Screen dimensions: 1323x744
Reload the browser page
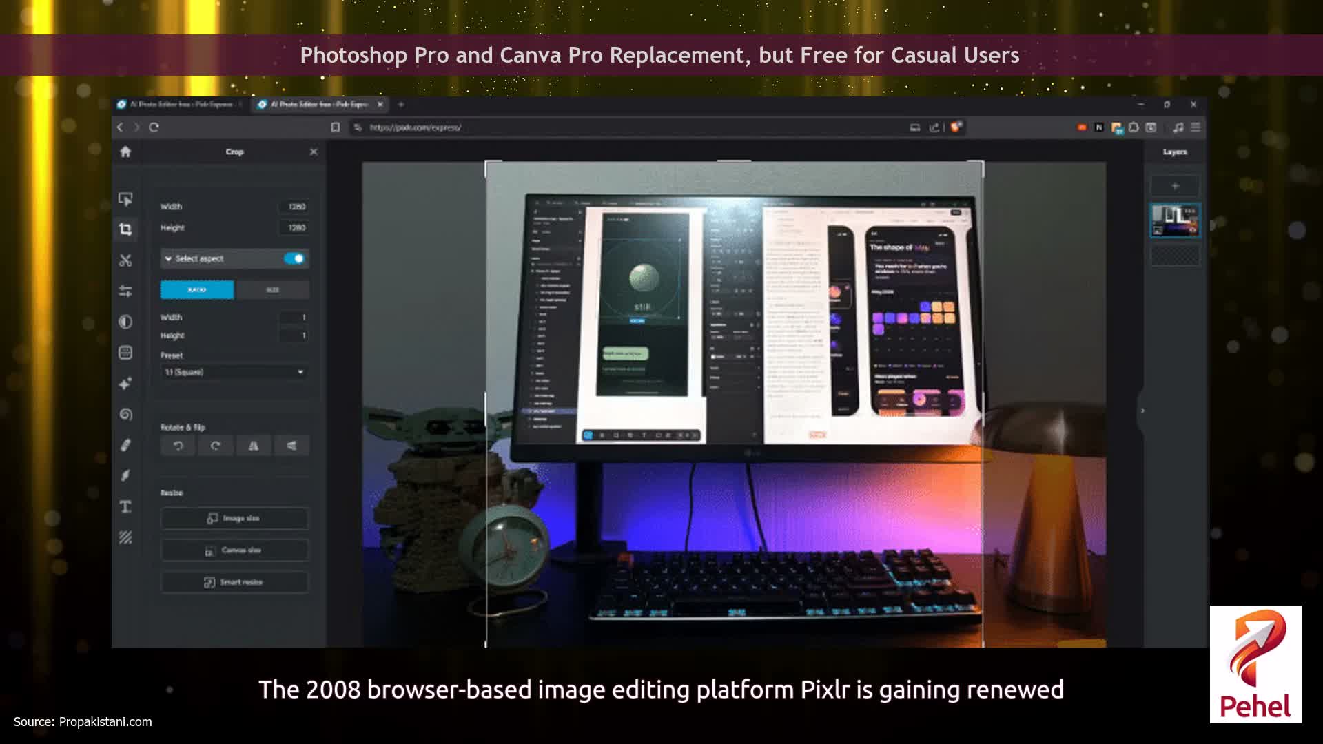pos(154,127)
